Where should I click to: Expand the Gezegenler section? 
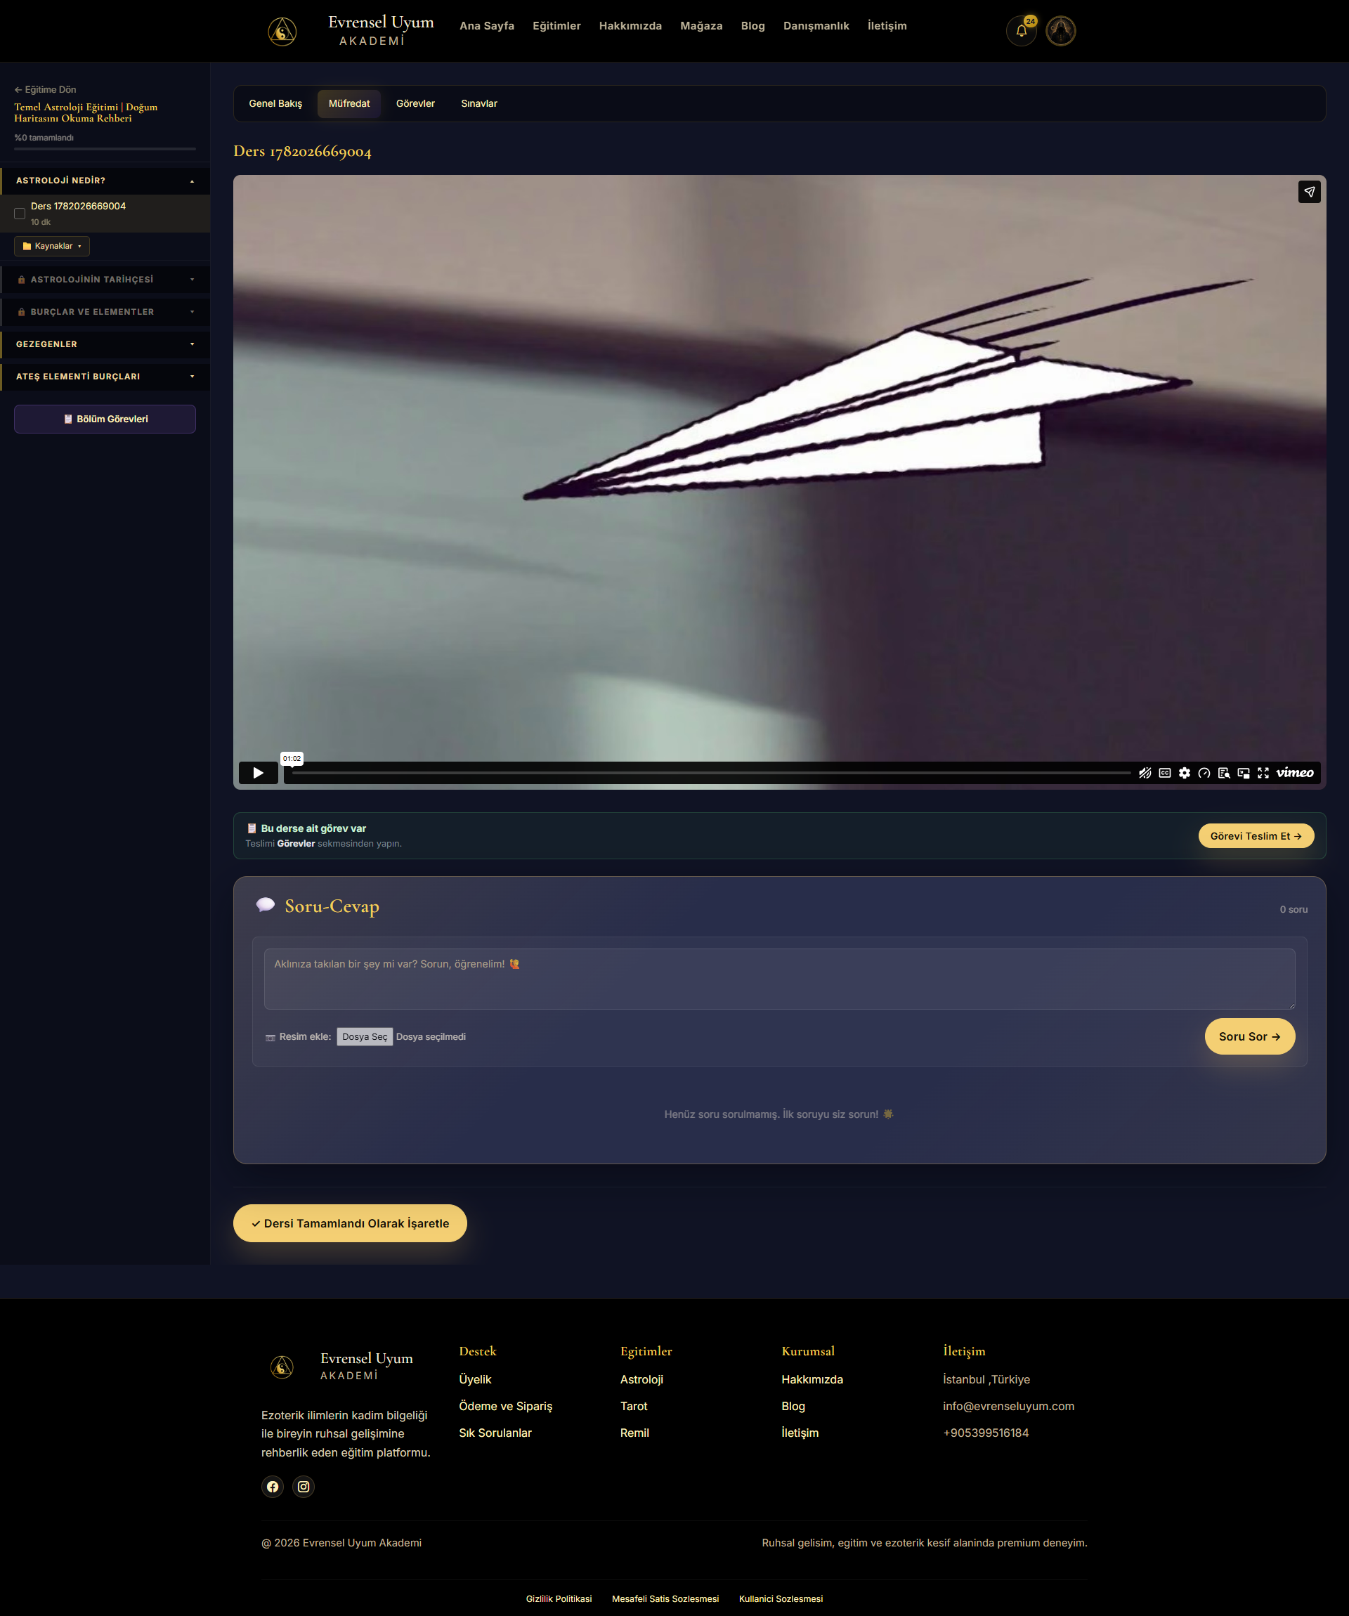tap(105, 344)
